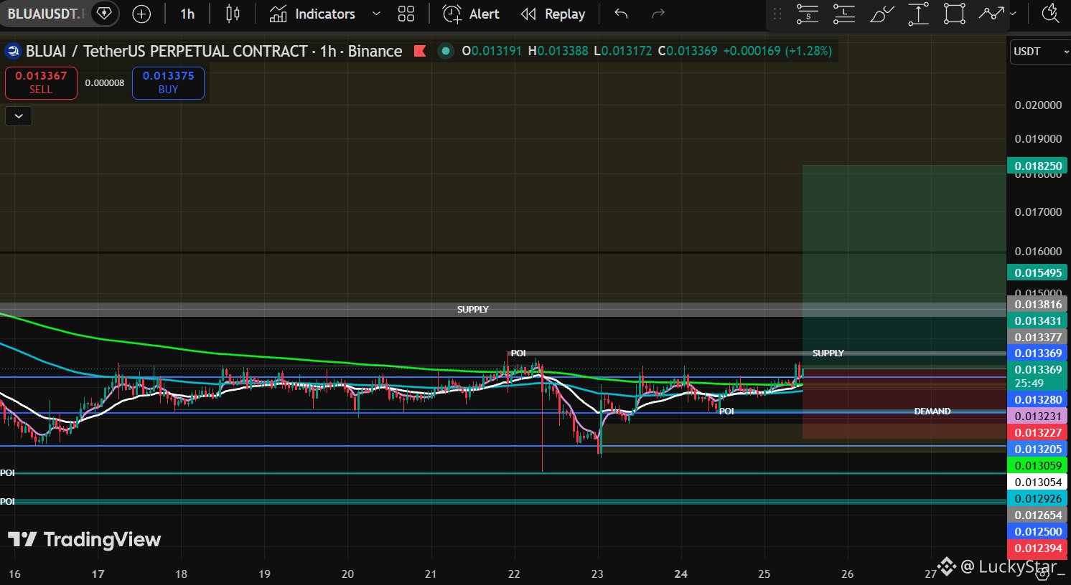
Task: Expand the drawing tools favorites chevron
Action: [1013, 14]
